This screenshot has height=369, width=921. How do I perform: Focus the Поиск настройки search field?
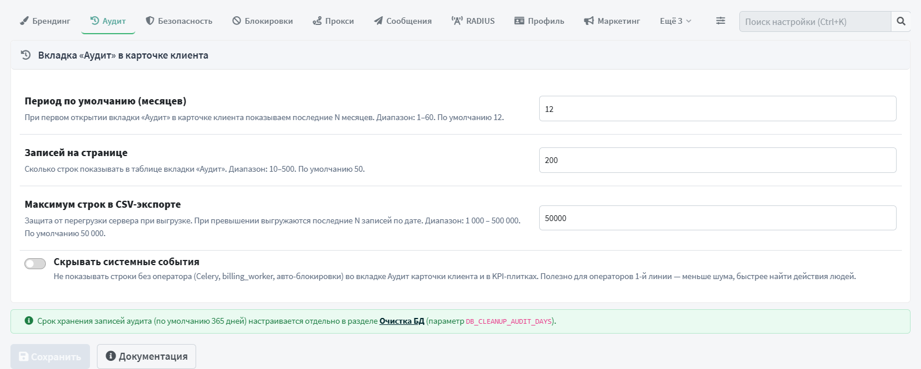[815, 21]
